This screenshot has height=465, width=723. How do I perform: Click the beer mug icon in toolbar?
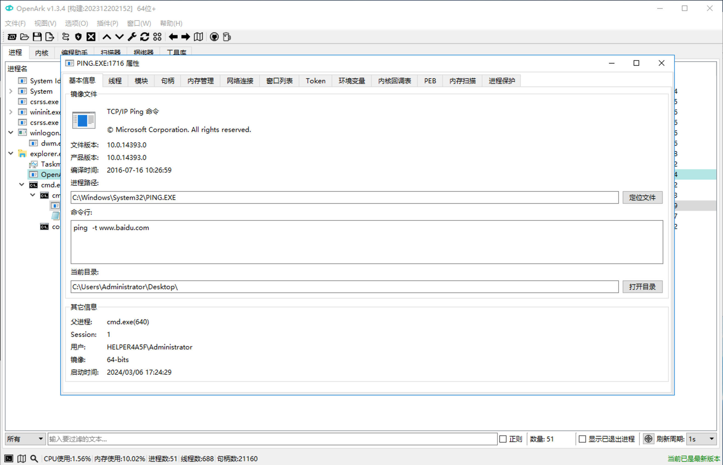[227, 37]
